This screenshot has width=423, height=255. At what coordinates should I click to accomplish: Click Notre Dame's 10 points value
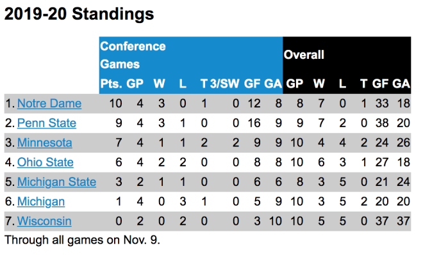(x=116, y=104)
